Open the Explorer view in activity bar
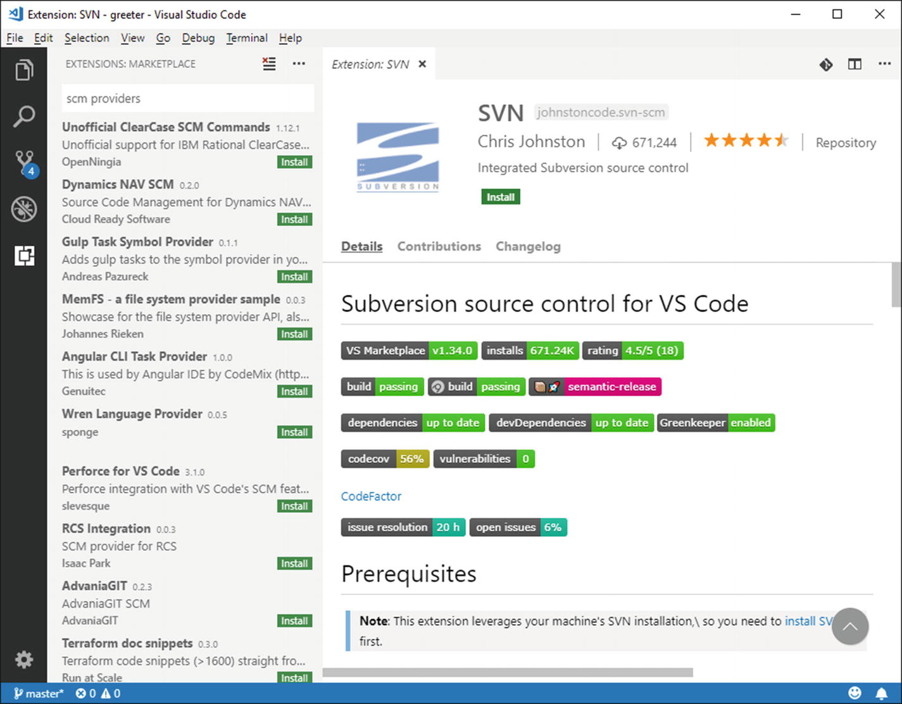The width and height of the screenshot is (902, 704). (24, 70)
